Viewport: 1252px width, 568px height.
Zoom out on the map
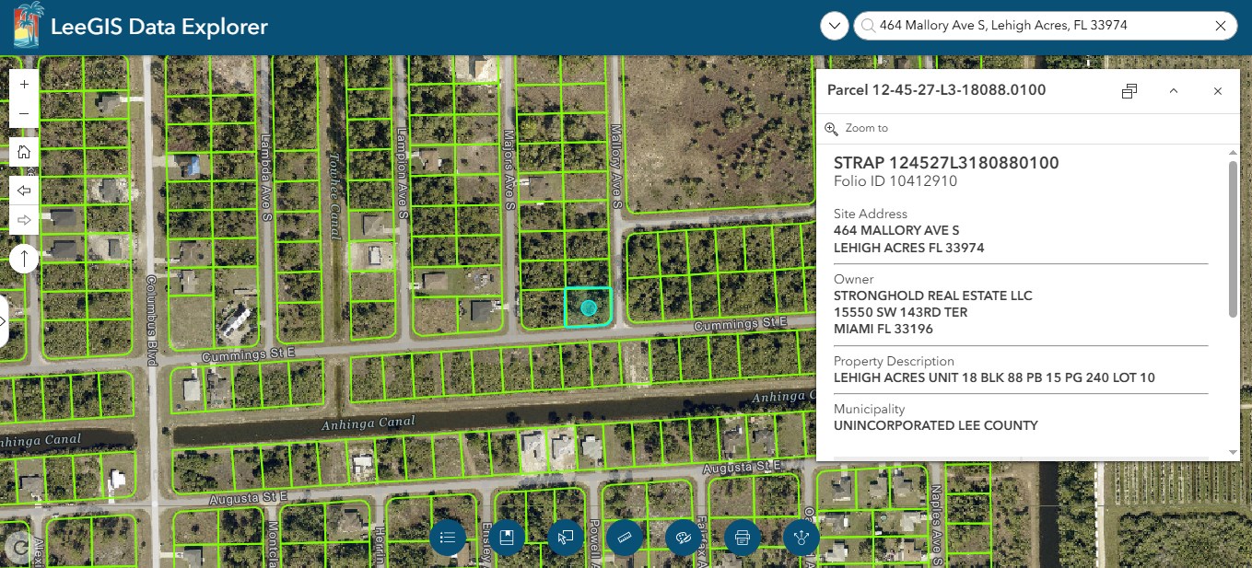tap(24, 113)
